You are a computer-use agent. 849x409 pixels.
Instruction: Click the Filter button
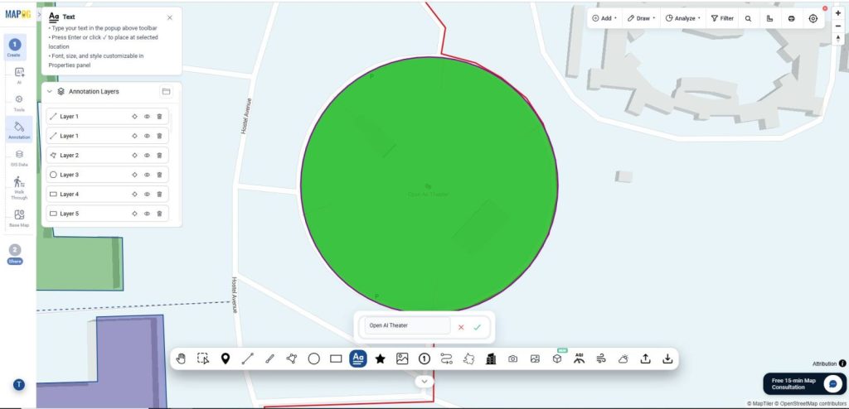(x=722, y=18)
